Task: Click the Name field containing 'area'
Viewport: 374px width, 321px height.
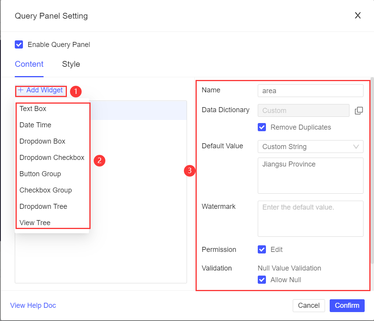Action: tap(310, 90)
